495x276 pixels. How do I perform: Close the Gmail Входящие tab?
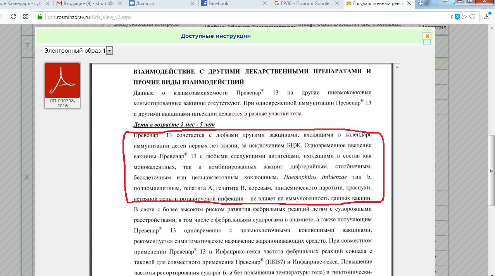(121, 3)
